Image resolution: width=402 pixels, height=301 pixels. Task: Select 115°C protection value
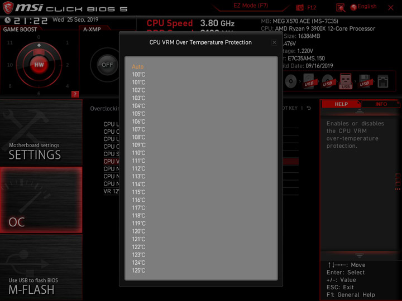pyautogui.click(x=138, y=192)
